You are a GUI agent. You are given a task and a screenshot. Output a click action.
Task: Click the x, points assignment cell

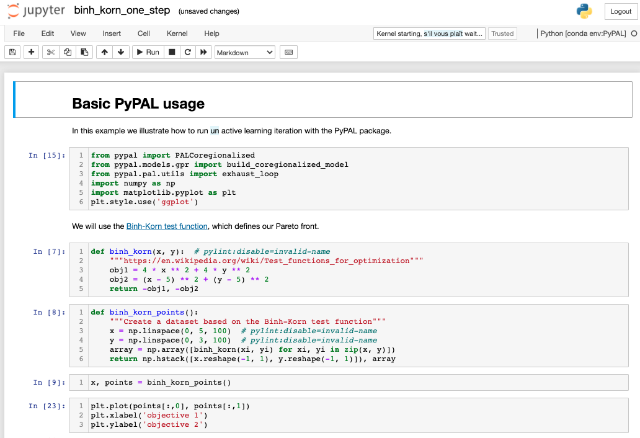pyautogui.click(x=349, y=383)
